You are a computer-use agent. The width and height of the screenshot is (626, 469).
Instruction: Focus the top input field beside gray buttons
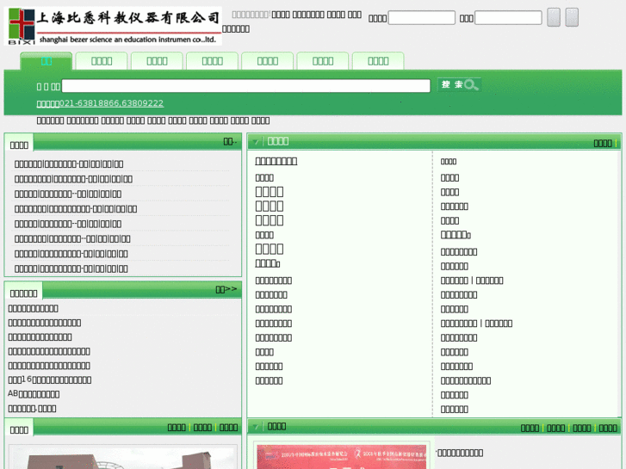pyautogui.click(x=508, y=18)
